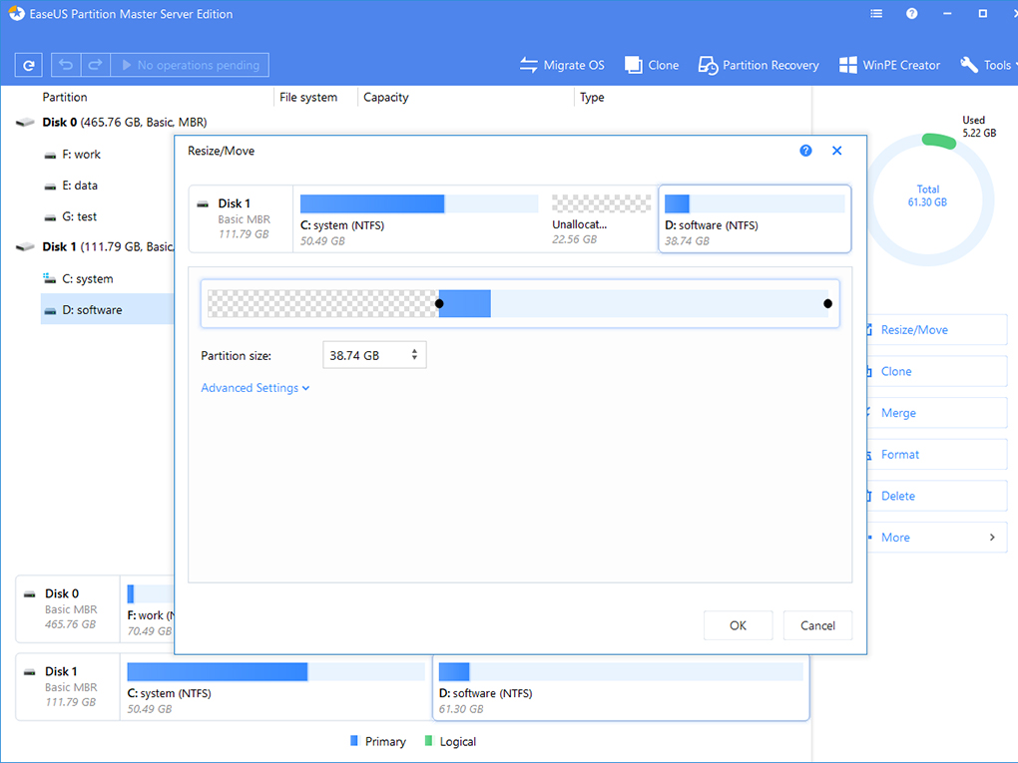Click Resize/Move in the right sidebar
Screen dimensions: 1018x763
click(x=937, y=329)
